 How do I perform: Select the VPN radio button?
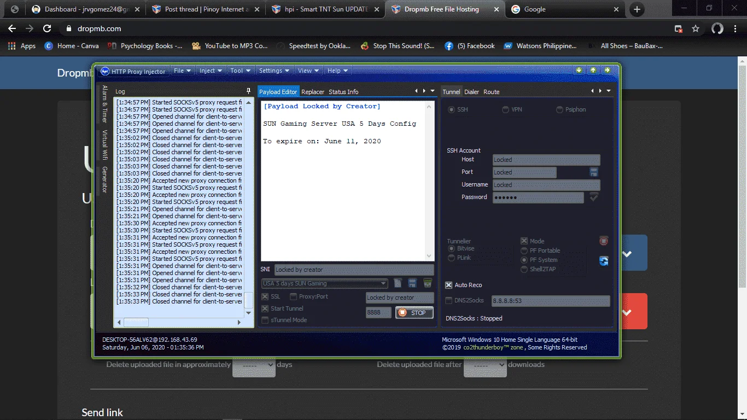505,109
